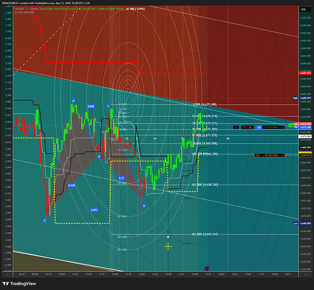Screen dimensions: 314x290
Task: Click the 0.892 ratio label
Action: pyautogui.click(x=91, y=107)
